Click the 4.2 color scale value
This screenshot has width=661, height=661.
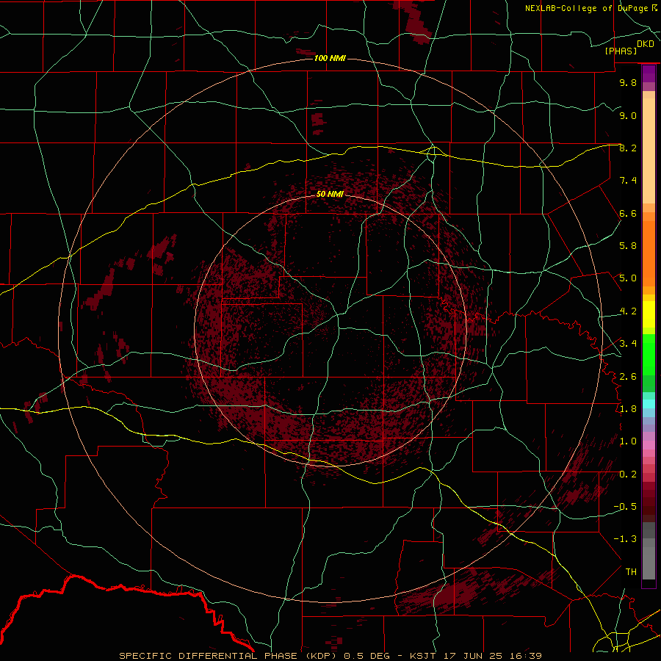click(x=628, y=311)
